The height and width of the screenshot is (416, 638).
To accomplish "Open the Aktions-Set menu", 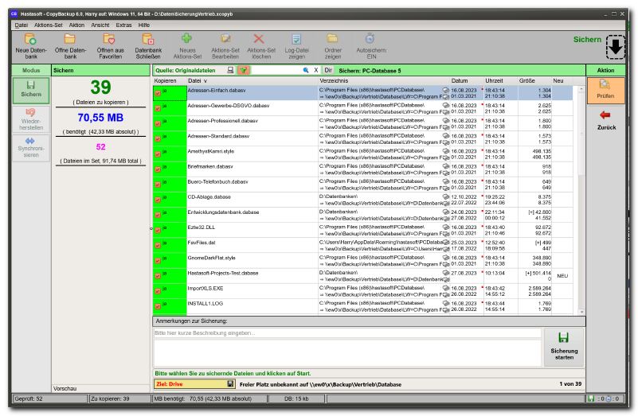I will (x=48, y=25).
